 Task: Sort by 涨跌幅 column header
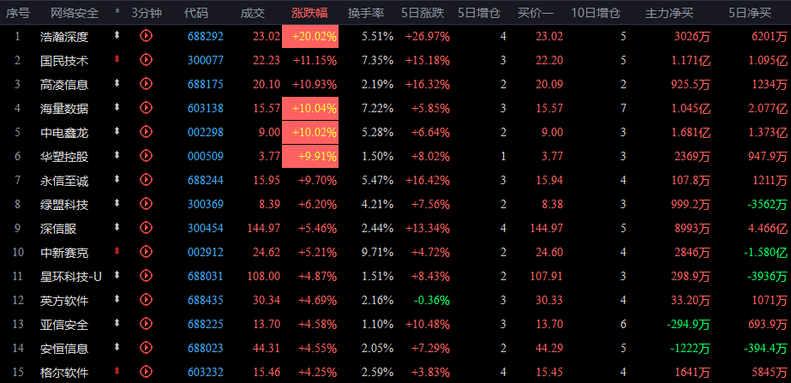(309, 13)
